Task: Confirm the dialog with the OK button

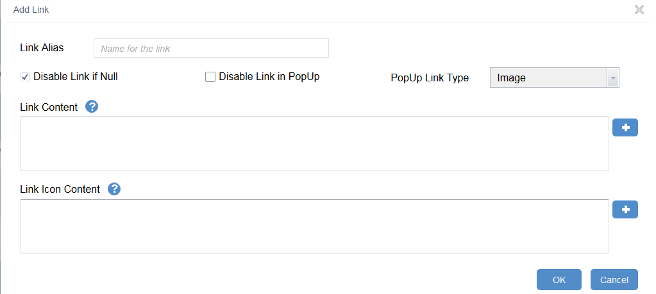Action: (x=559, y=280)
